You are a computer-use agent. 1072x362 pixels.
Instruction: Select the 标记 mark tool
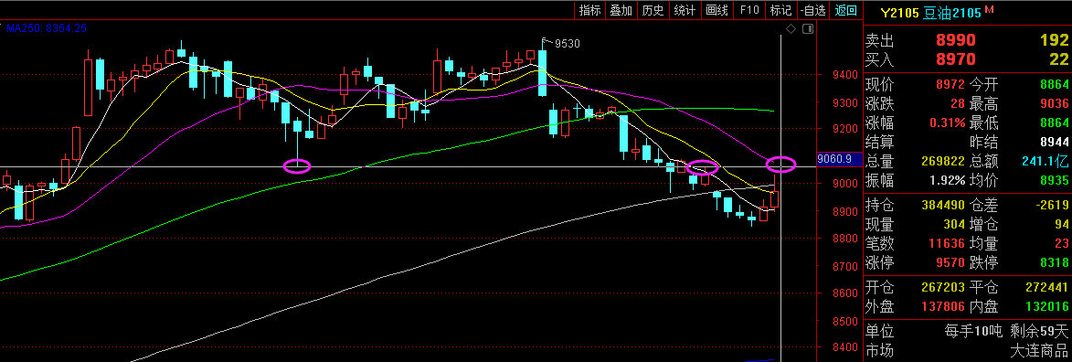coord(780,10)
